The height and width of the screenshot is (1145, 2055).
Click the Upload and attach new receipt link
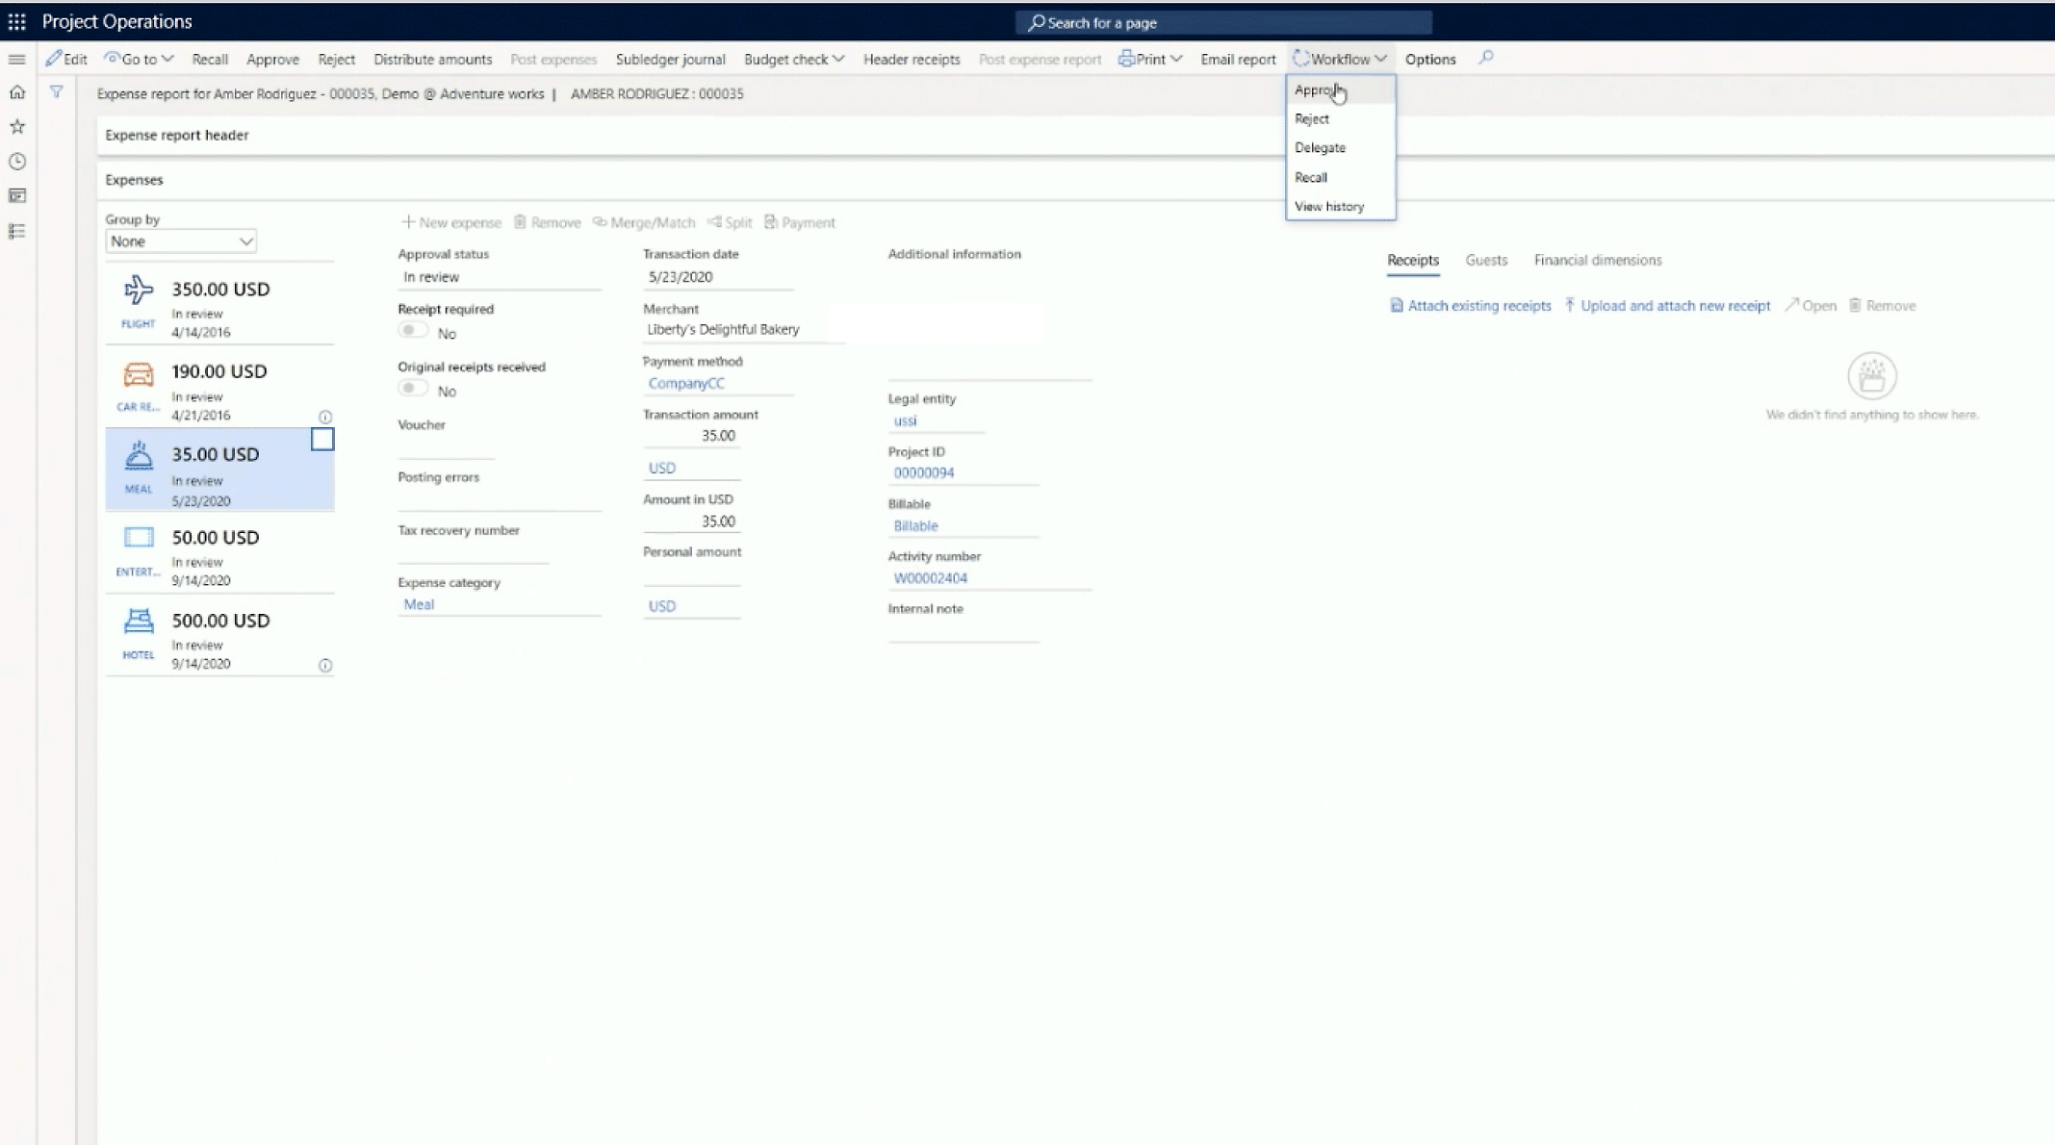click(x=1668, y=305)
